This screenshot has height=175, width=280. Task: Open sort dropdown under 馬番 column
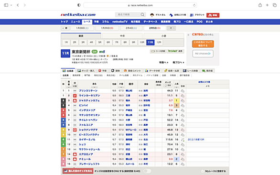(x=69, y=87)
